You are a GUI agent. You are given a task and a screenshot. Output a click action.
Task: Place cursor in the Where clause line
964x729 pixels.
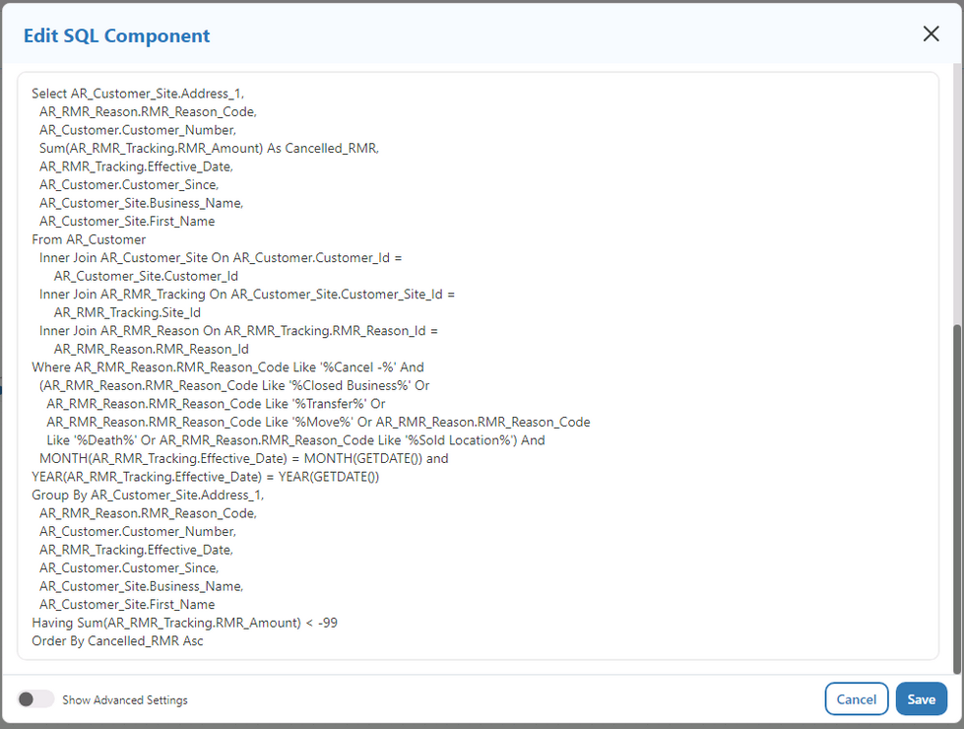227,366
